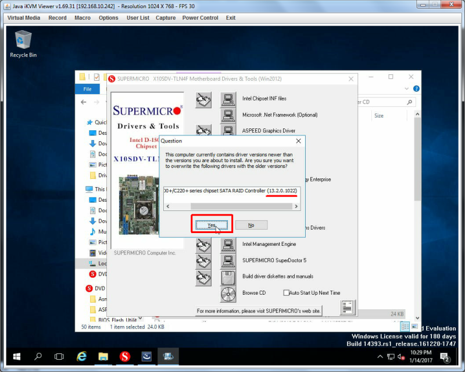465x372 pixels.
Task: Click the motherboard photo in Supermicro installer
Action: pyautogui.click(x=139, y=205)
